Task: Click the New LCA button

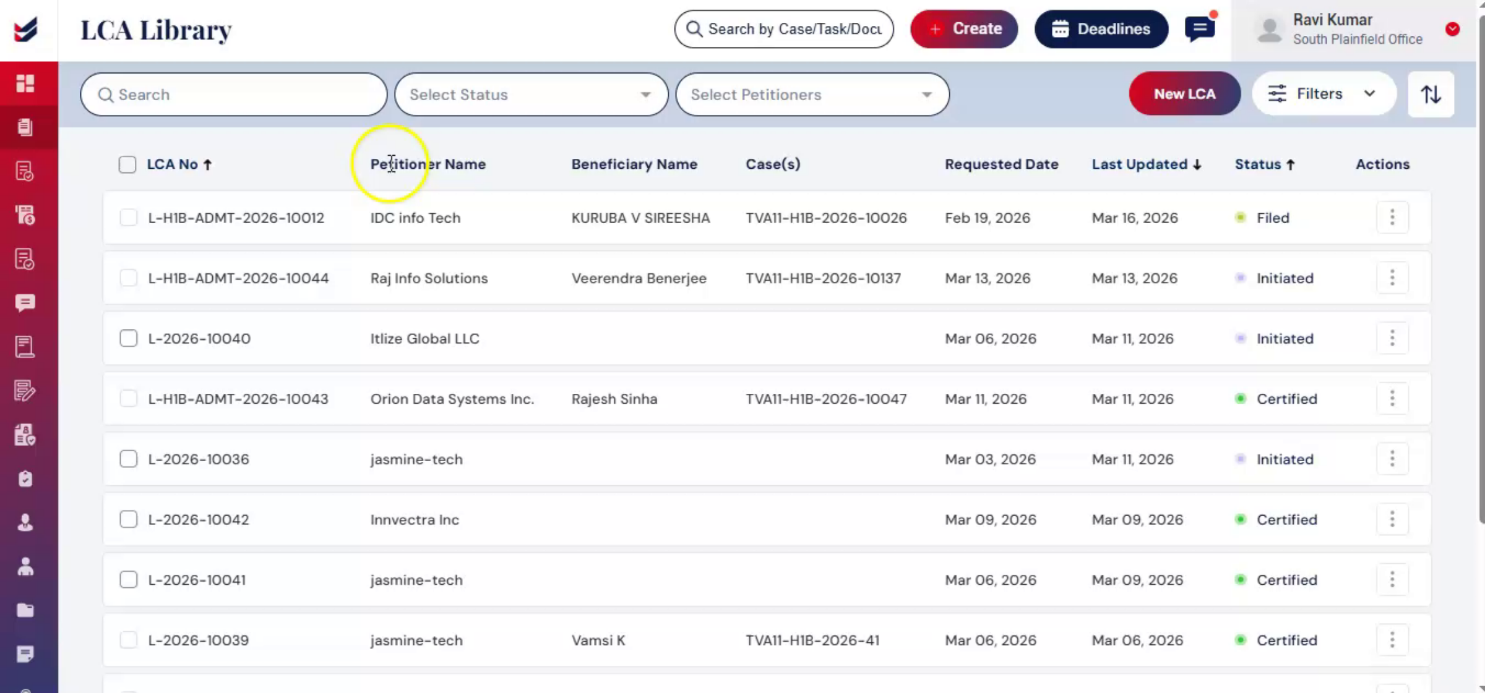Action: coord(1184,94)
